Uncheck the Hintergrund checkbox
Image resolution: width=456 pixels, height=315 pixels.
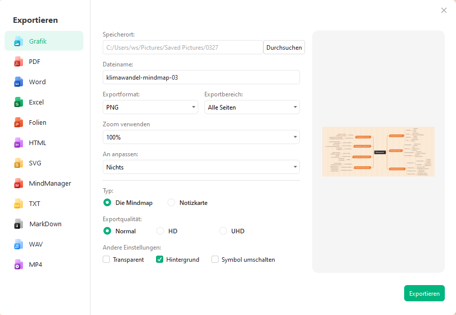coord(160,260)
